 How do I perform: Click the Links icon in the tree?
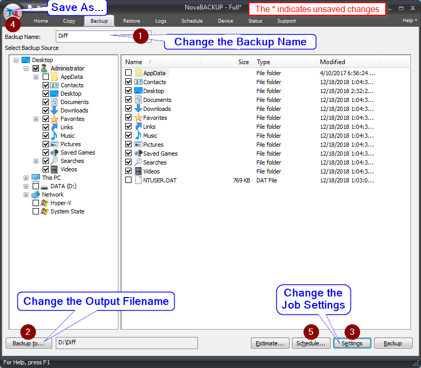click(54, 127)
